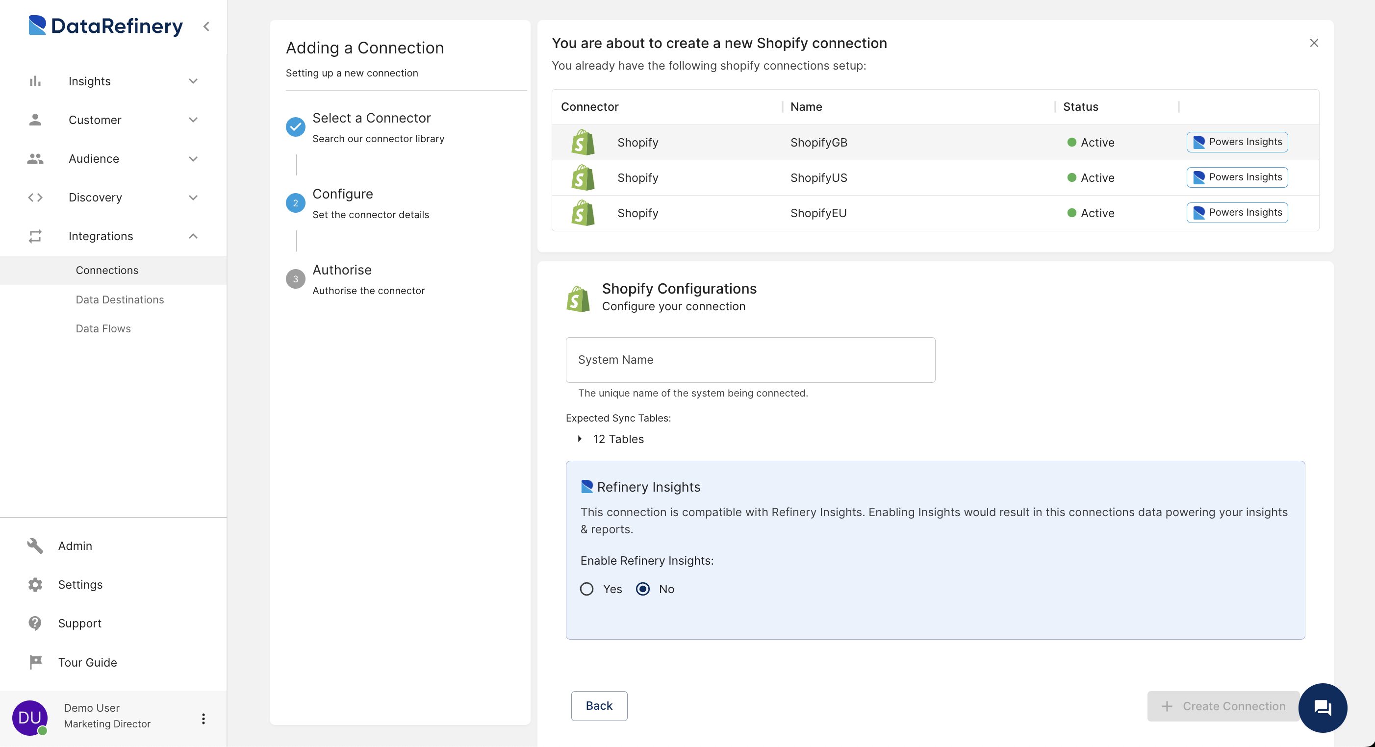Open the user options three-dot menu

pyautogui.click(x=204, y=718)
